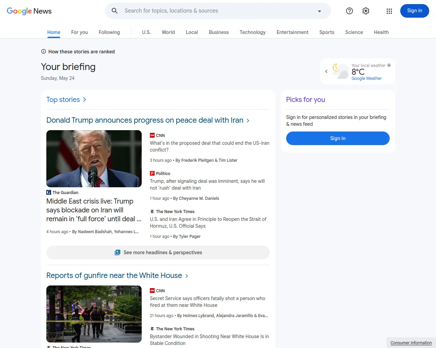
Task: Click Sign in under Picks for you
Action: point(338,138)
